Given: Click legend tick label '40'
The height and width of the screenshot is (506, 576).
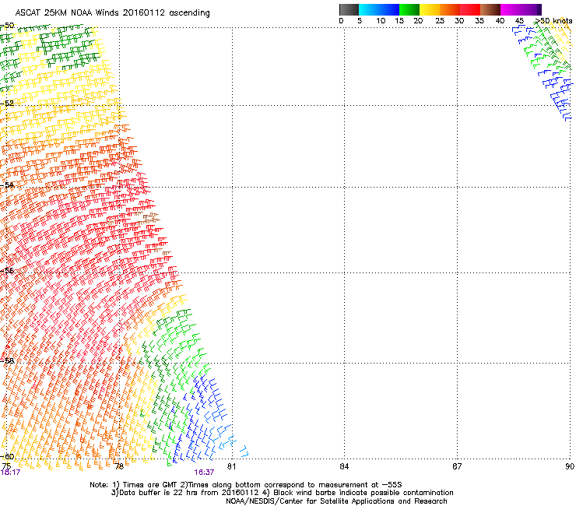Looking at the screenshot, I should click(x=500, y=21).
